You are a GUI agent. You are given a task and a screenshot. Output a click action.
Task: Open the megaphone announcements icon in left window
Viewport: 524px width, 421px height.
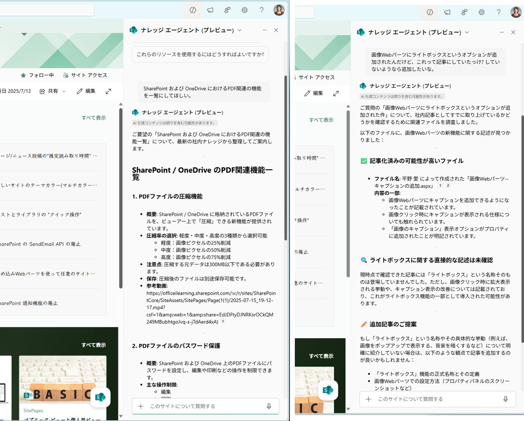click(x=210, y=10)
